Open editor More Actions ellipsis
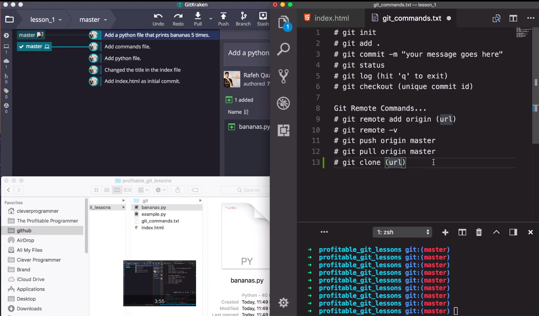The height and width of the screenshot is (316, 539). click(x=531, y=18)
